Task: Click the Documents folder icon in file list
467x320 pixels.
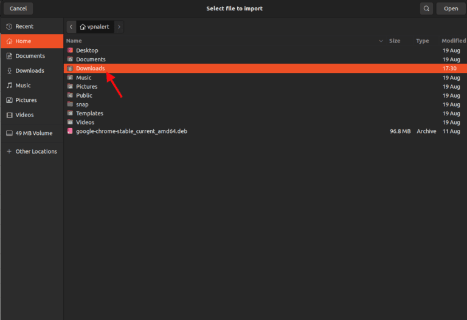Action: (70, 59)
